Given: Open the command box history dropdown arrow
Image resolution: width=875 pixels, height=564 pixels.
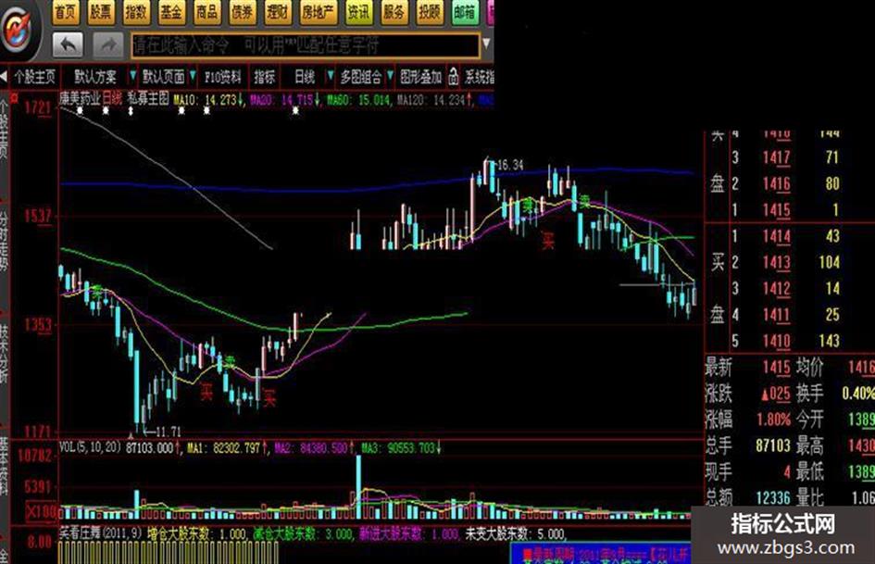Looking at the screenshot, I should coord(486,44).
